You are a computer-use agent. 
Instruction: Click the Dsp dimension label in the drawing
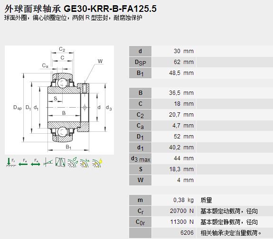point(18,108)
